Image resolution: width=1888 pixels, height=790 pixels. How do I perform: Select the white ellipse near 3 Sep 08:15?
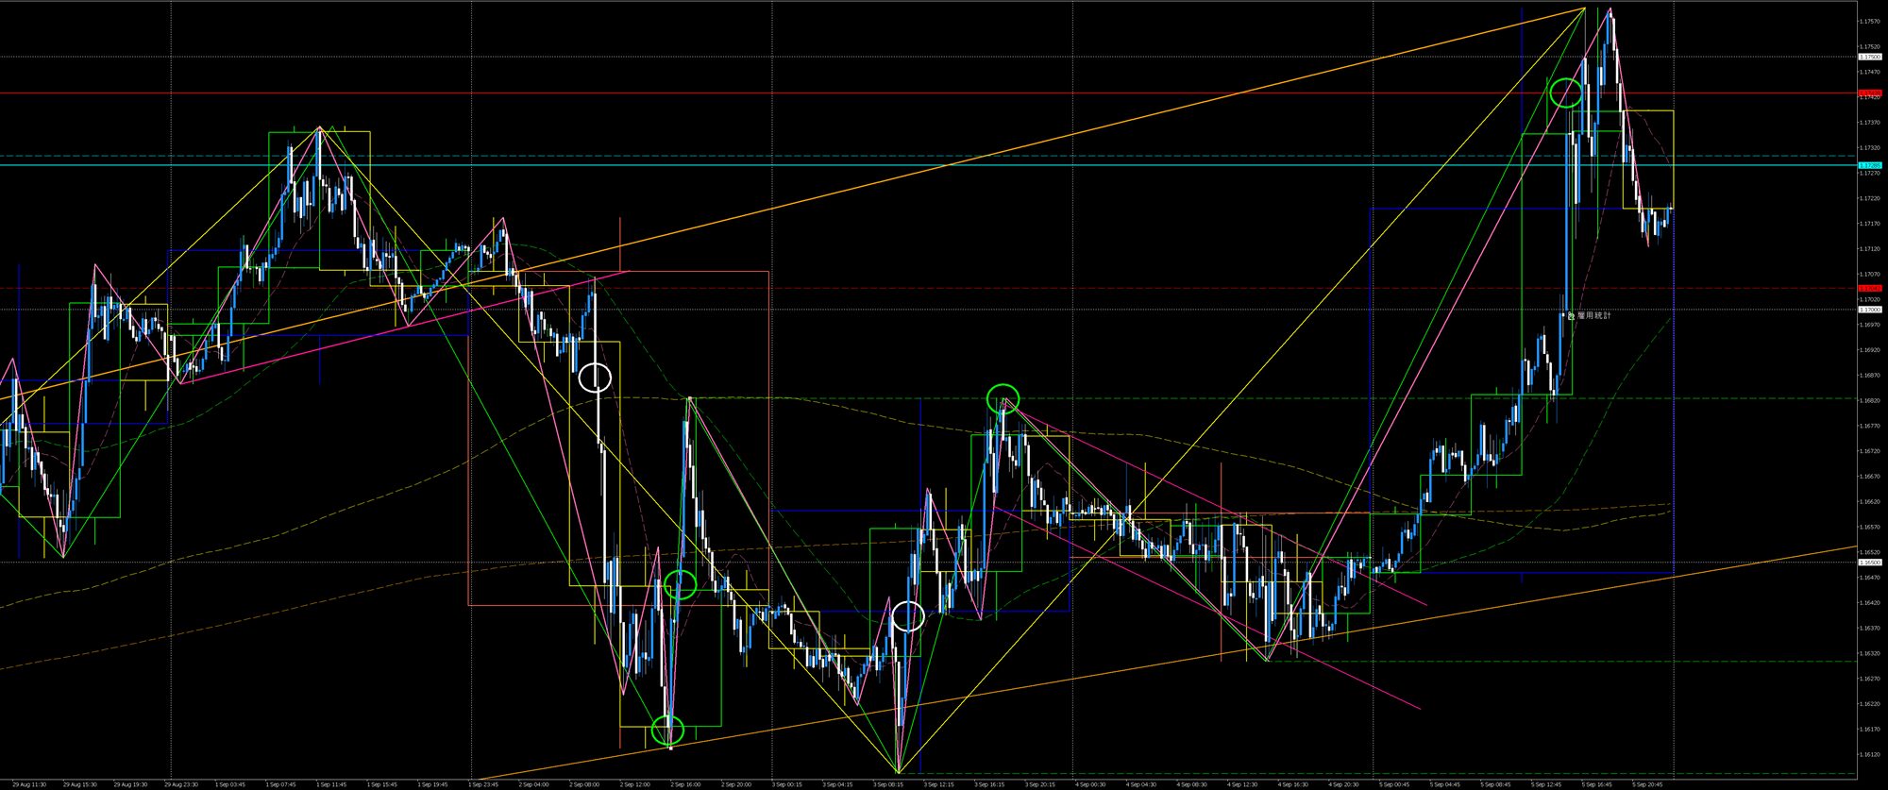(x=907, y=616)
